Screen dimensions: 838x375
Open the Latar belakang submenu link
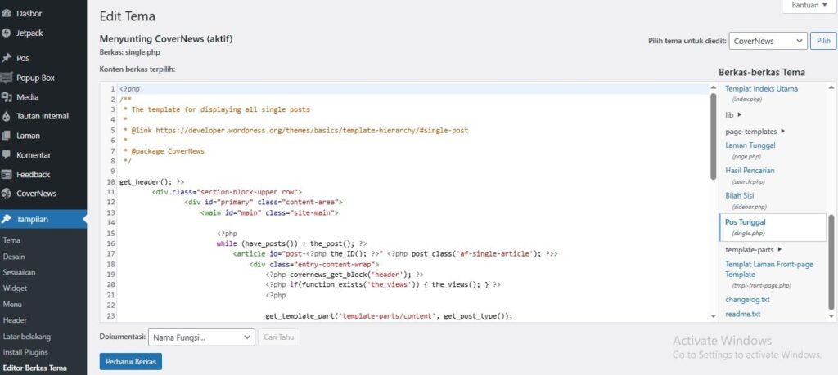[27, 337]
